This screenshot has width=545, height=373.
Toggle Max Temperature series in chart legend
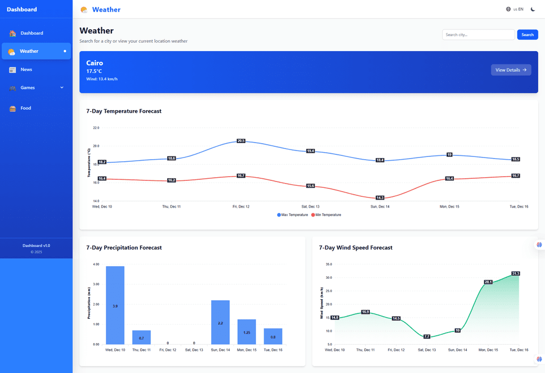(x=293, y=215)
